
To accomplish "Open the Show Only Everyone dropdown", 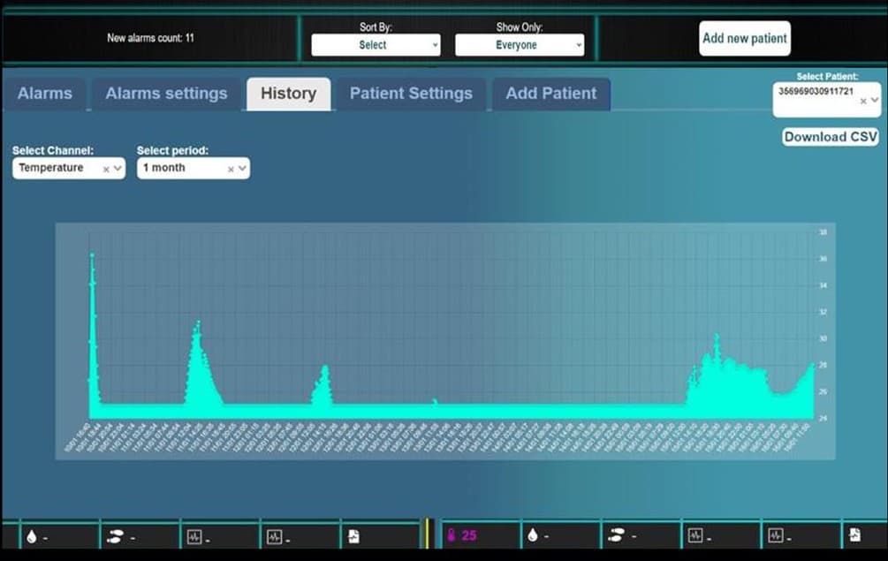I will tap(520, 45).
